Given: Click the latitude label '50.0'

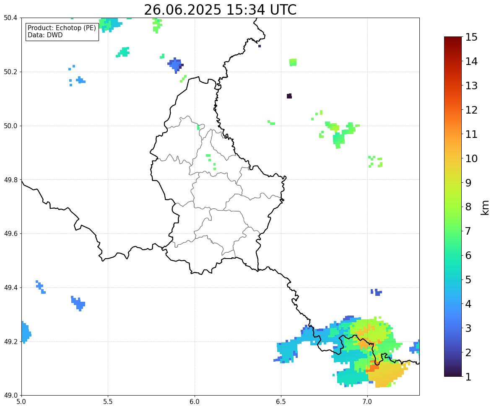Looking at the screenshot, I should 10,126.
